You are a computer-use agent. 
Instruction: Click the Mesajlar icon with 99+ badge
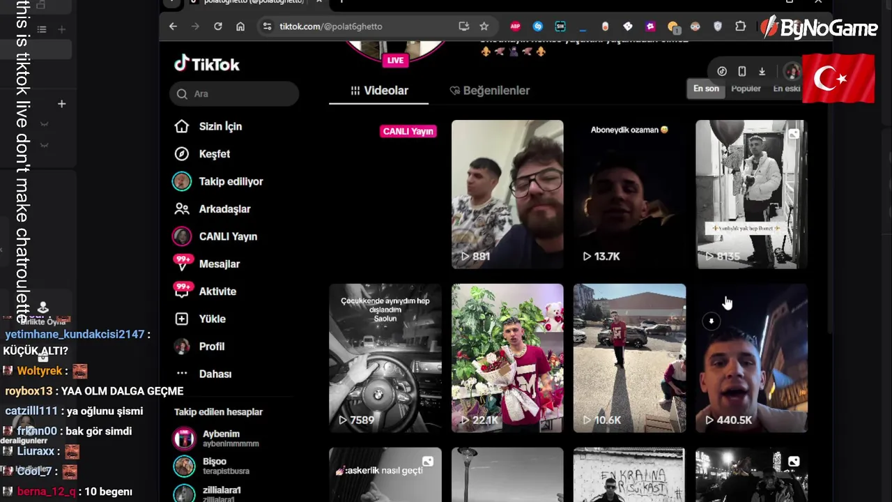tap(183, 263)
